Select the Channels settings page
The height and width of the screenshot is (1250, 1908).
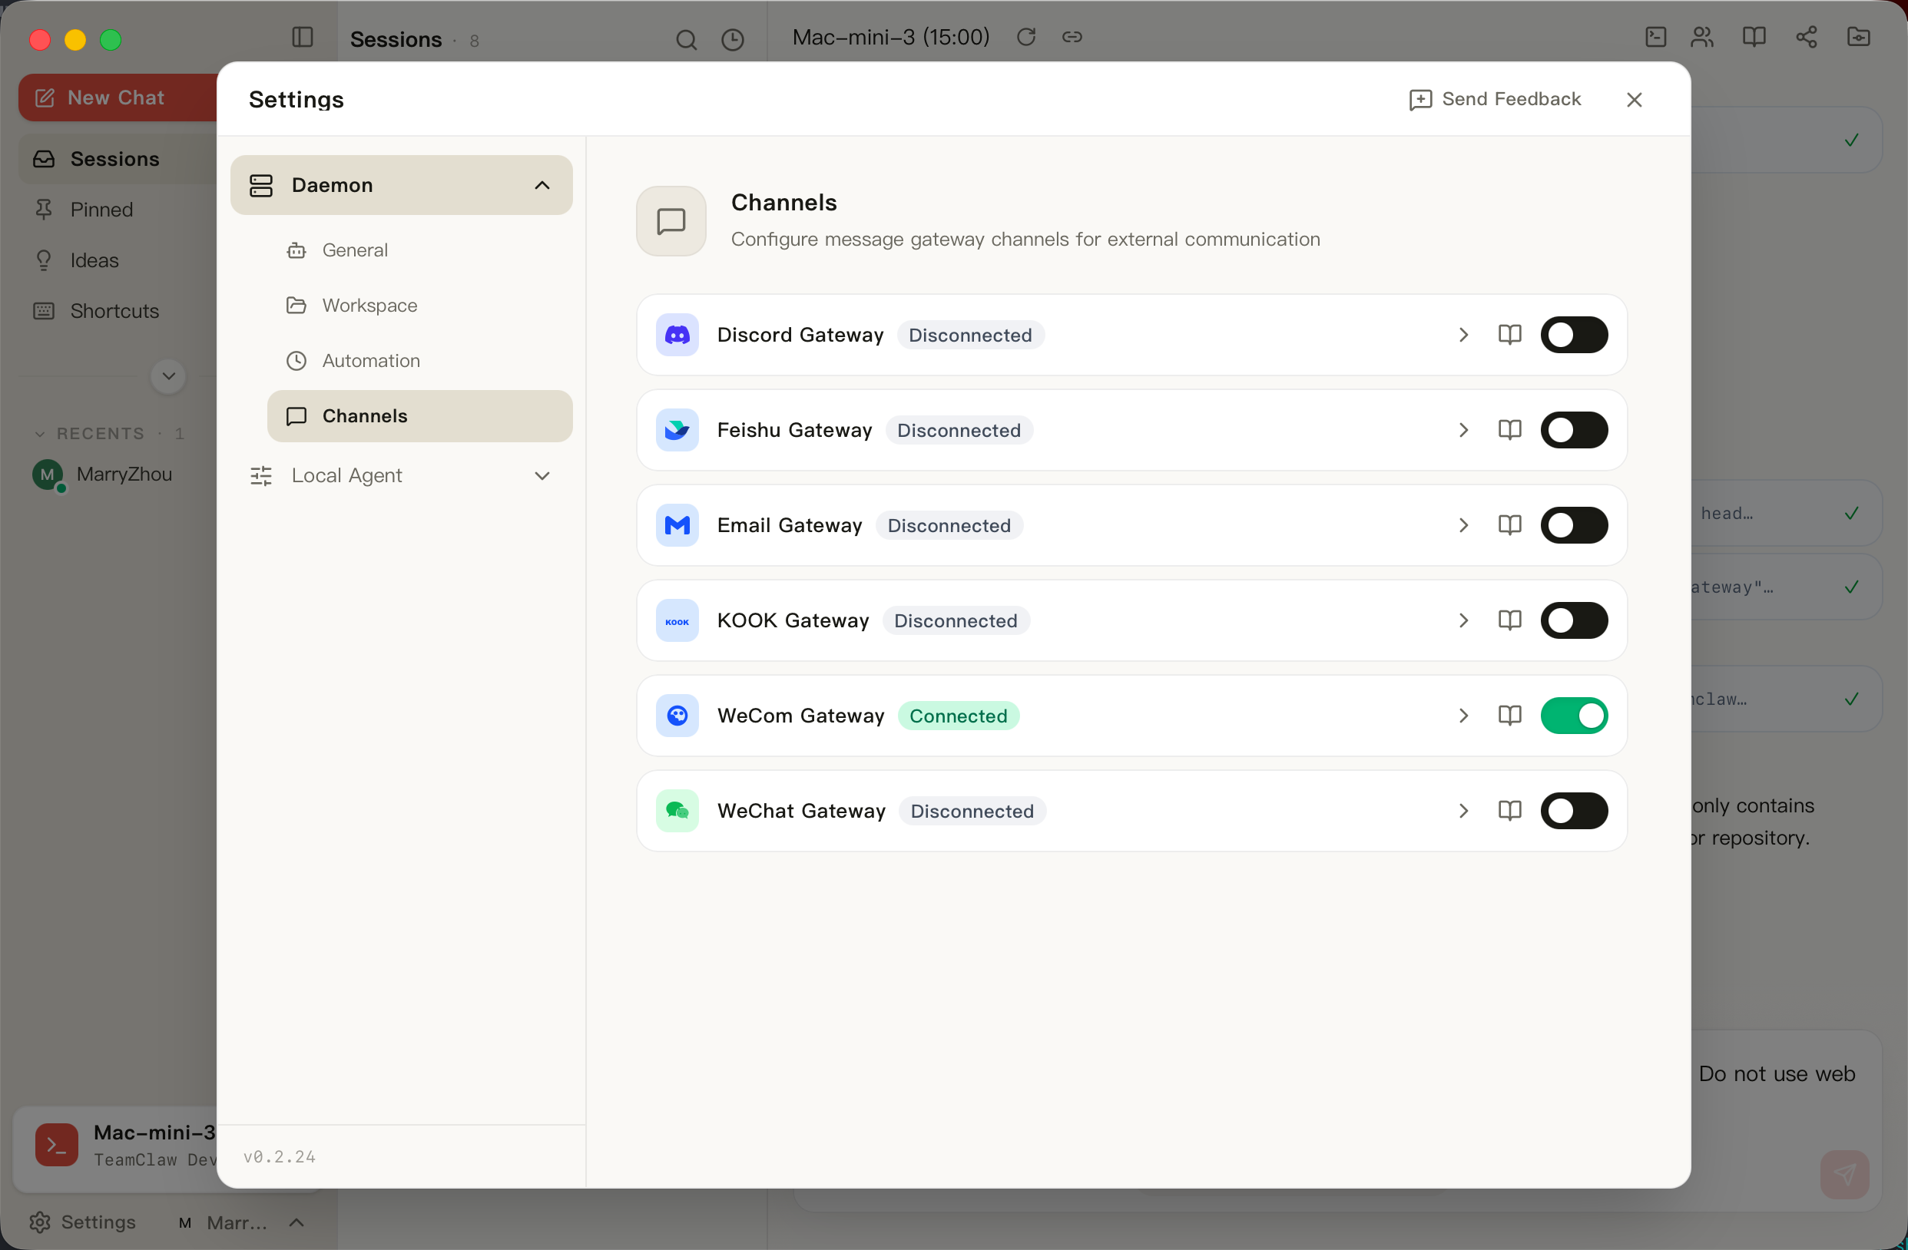[x=419, y=417]
